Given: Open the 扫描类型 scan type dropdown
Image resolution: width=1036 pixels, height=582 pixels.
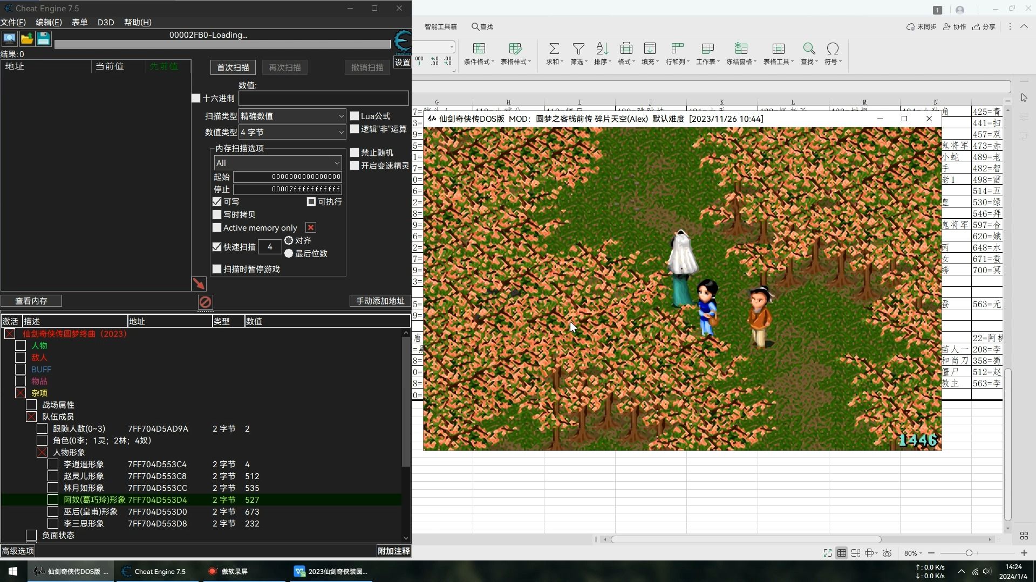Looking at the screenshot, I should point(292,116).
